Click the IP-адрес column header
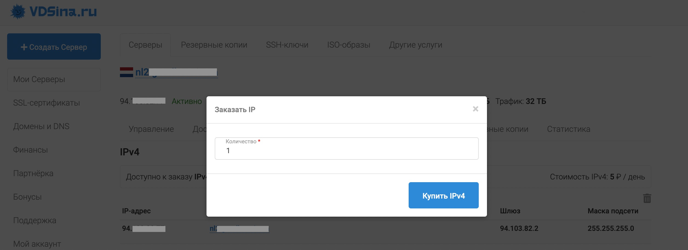688x250 pixels. coord(136,211)
